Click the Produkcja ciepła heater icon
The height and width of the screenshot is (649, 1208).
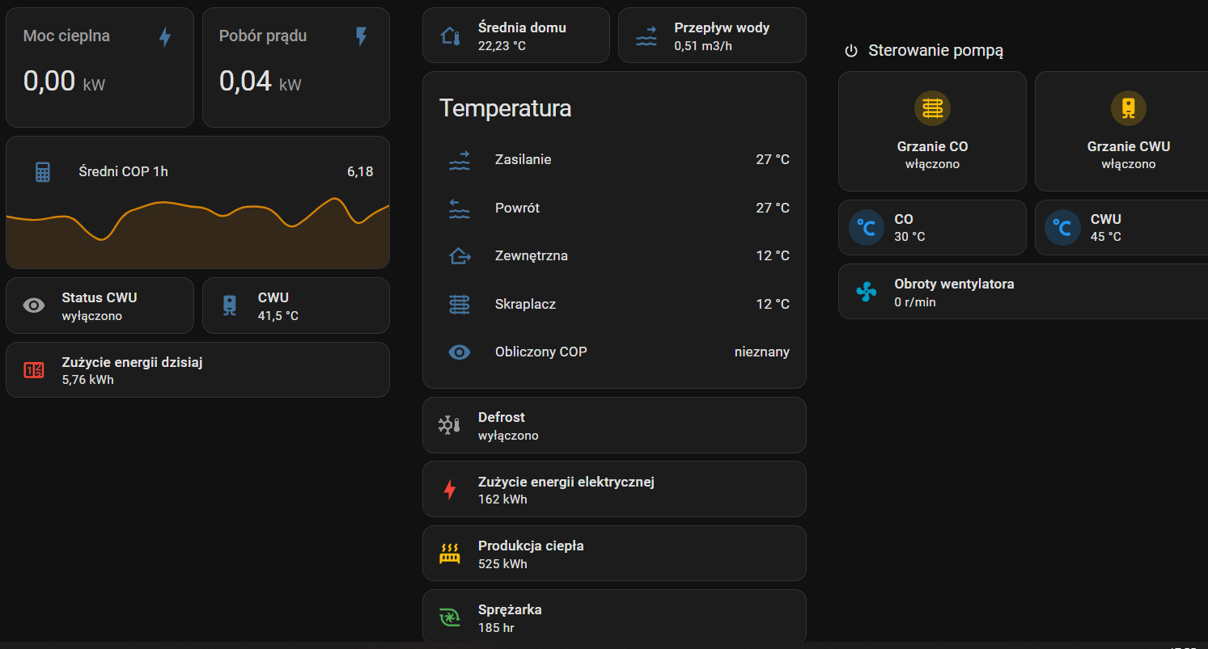click(x=449, y=554)
